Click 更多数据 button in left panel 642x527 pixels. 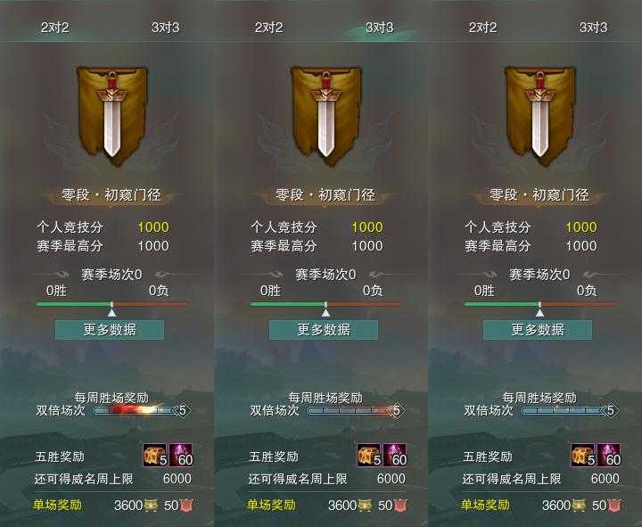tap(110, 330)
